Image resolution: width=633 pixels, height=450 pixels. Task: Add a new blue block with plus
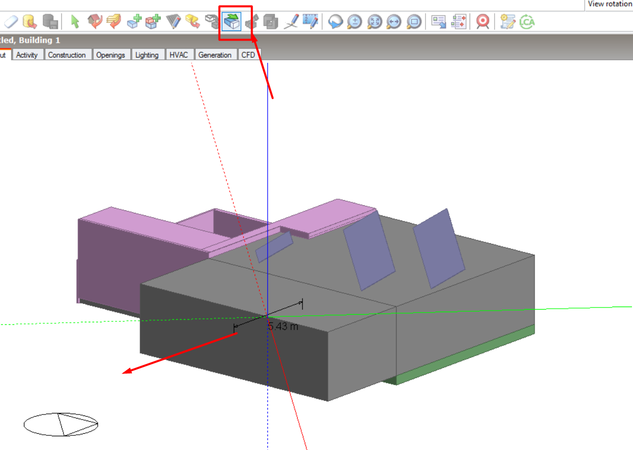pos(134,22)
